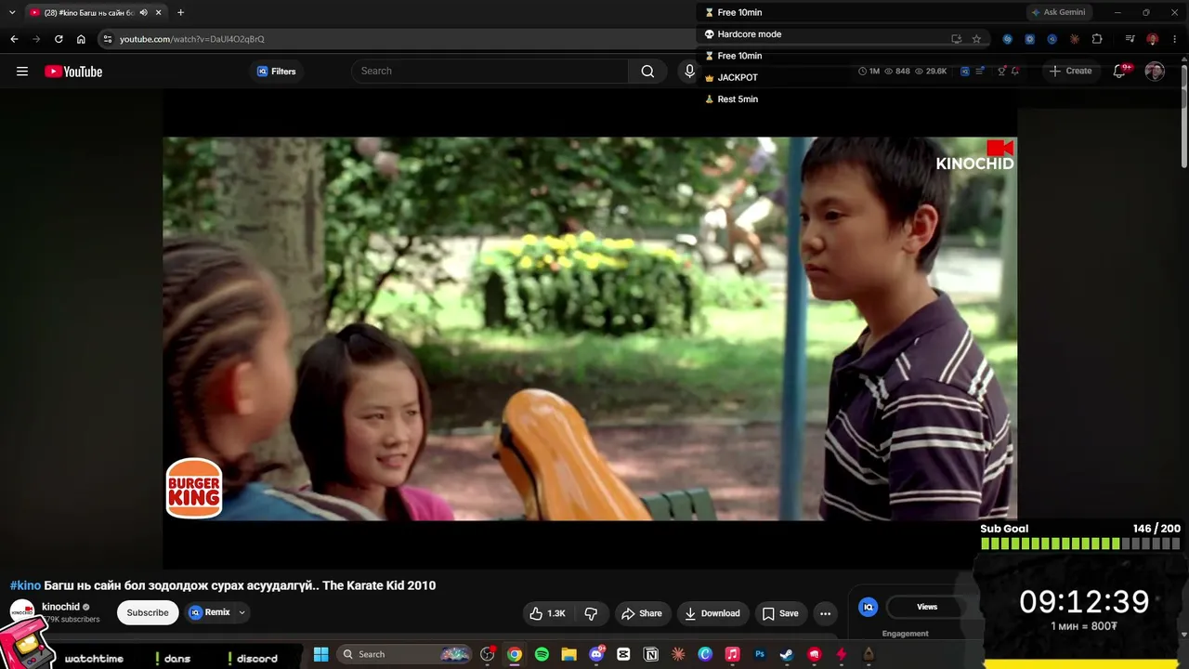Mute the tab using the speaker icon

pos(143,12)
